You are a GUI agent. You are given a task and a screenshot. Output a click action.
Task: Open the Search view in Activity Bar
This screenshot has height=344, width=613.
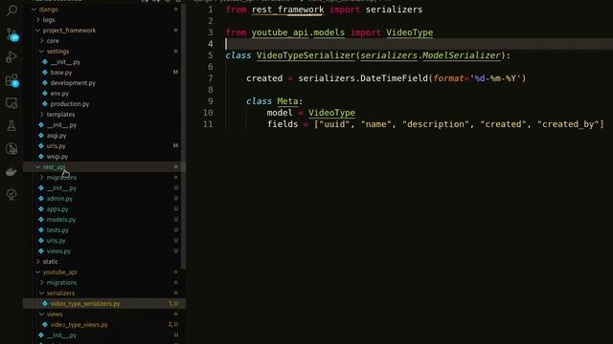[11, 11]
